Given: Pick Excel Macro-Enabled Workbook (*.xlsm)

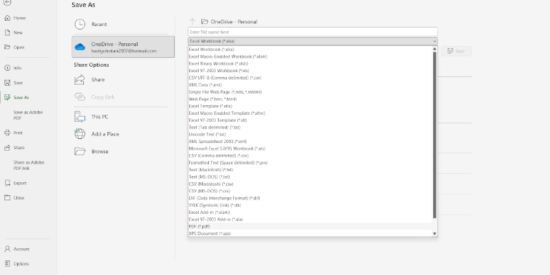Looking at the screenshot, I should 227,56.
